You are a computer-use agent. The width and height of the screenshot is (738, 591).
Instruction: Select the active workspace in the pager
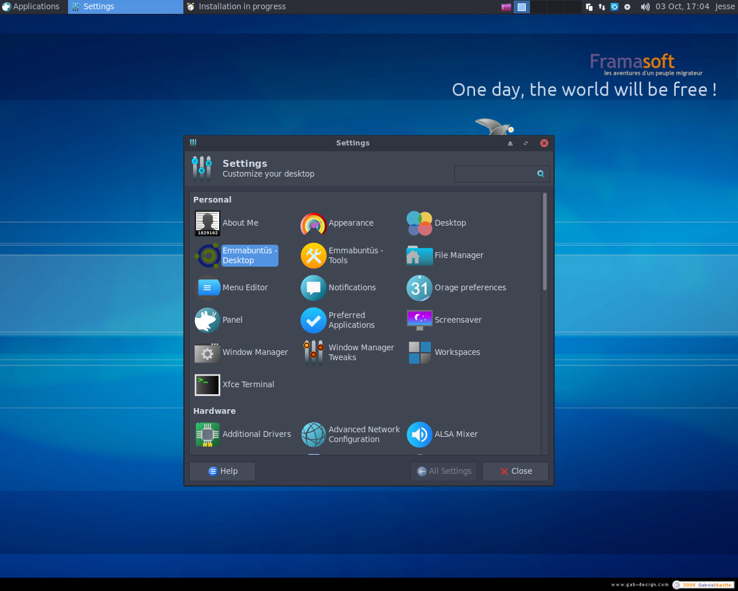pos(522,7)
